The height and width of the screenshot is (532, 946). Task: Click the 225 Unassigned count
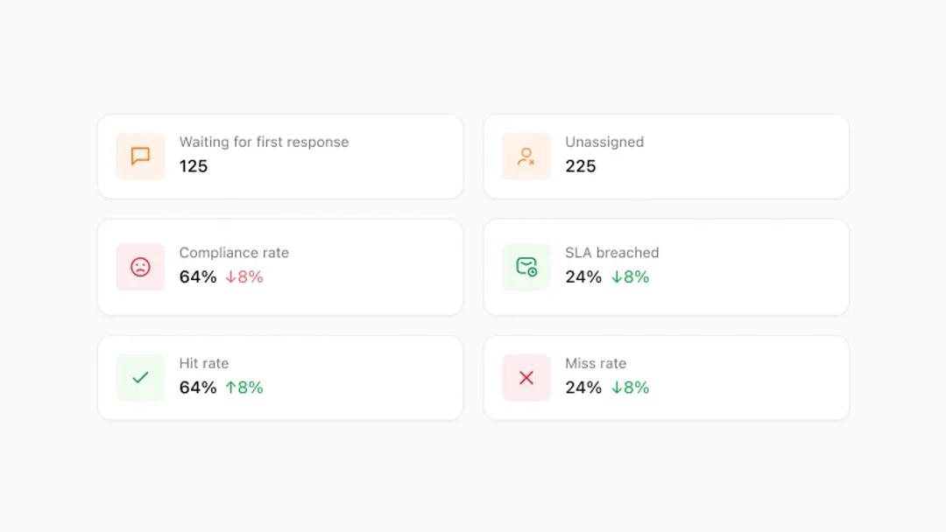pyautogui.click(x=581, y=166)
